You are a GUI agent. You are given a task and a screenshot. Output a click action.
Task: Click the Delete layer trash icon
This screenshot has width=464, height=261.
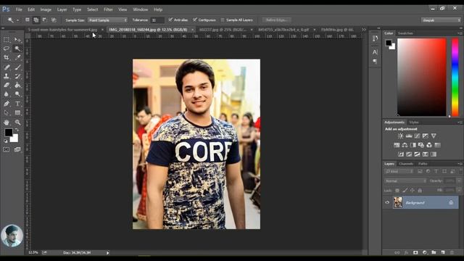tap(452, 252)
